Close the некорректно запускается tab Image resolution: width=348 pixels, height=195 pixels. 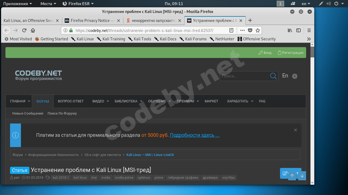click(x=179, y=21)
